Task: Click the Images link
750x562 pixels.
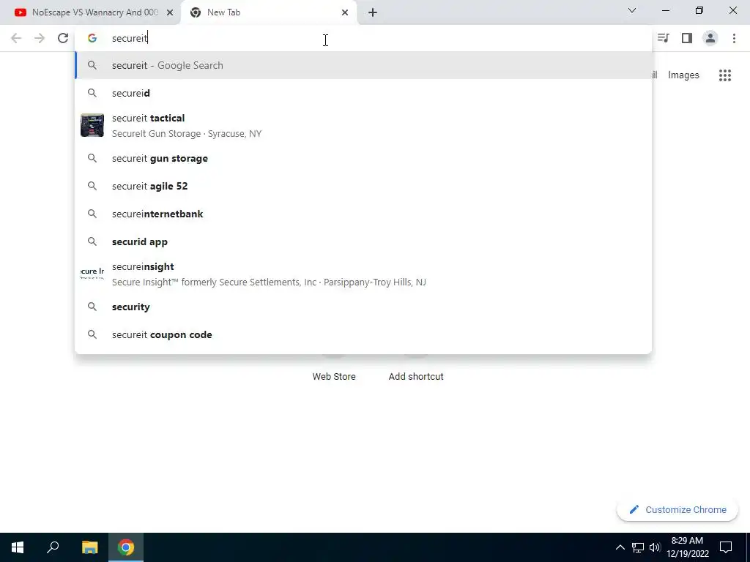Action: [x=683, y=75]
